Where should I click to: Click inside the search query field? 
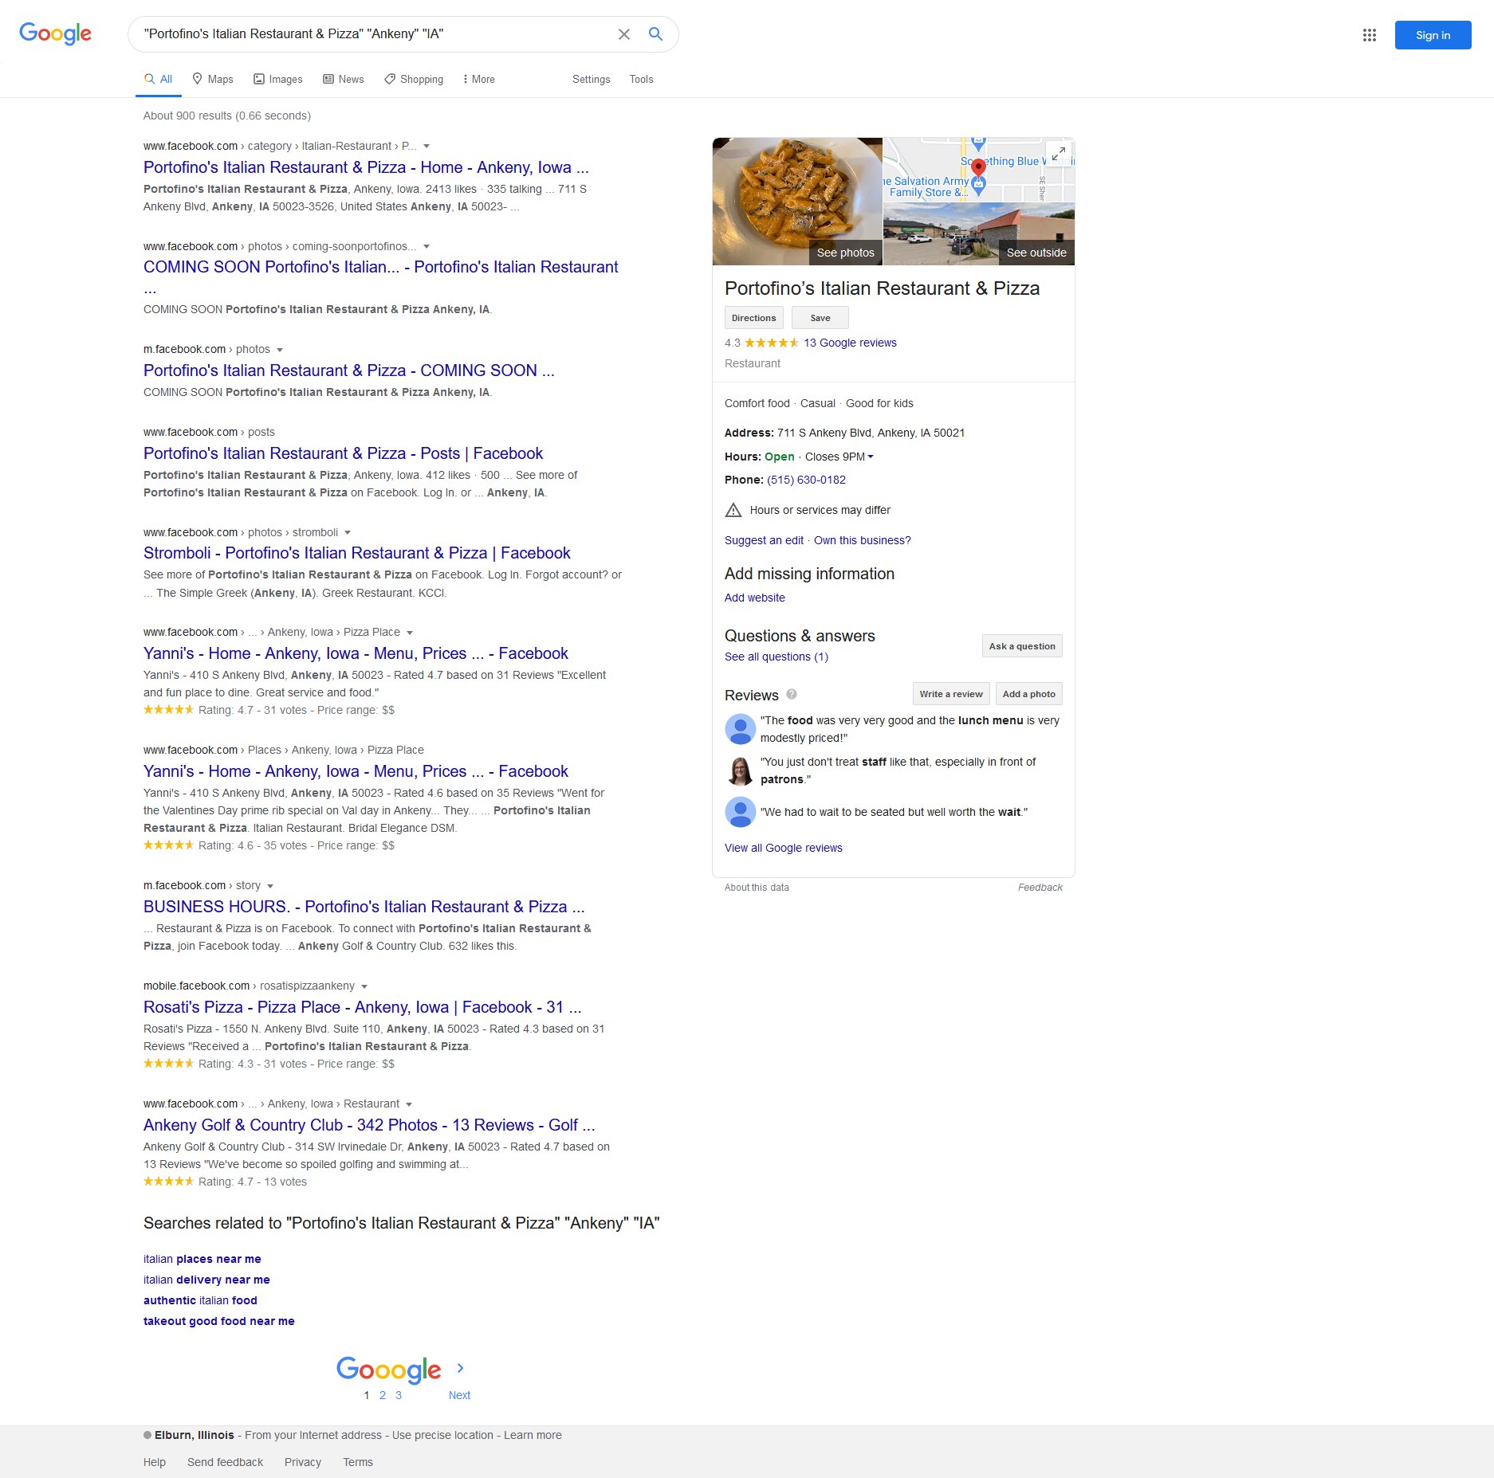(375, 34)
